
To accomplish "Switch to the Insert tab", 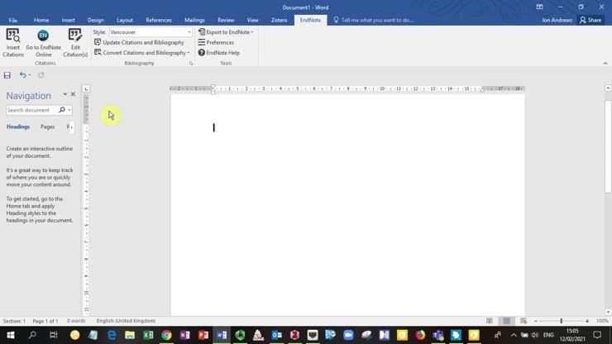I will click(x=68, y=20).
